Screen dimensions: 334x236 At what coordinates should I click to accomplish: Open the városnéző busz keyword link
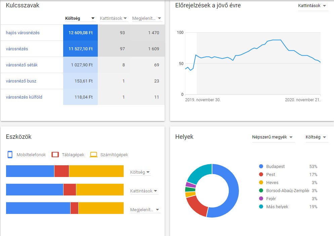tap(21, 81)
